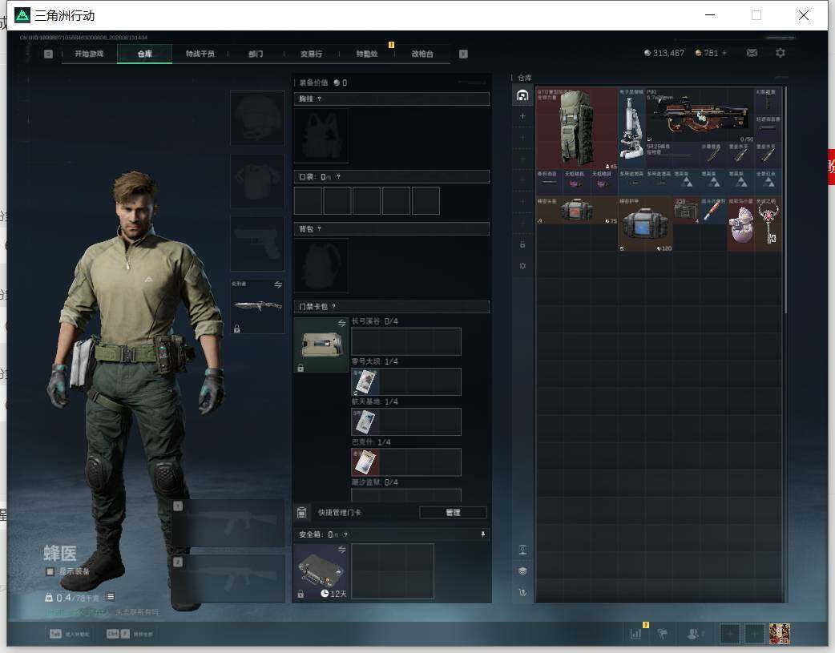Click the second squad invite plus slot
The width and height of the screenshot is (835, 653).
(755, 634)
